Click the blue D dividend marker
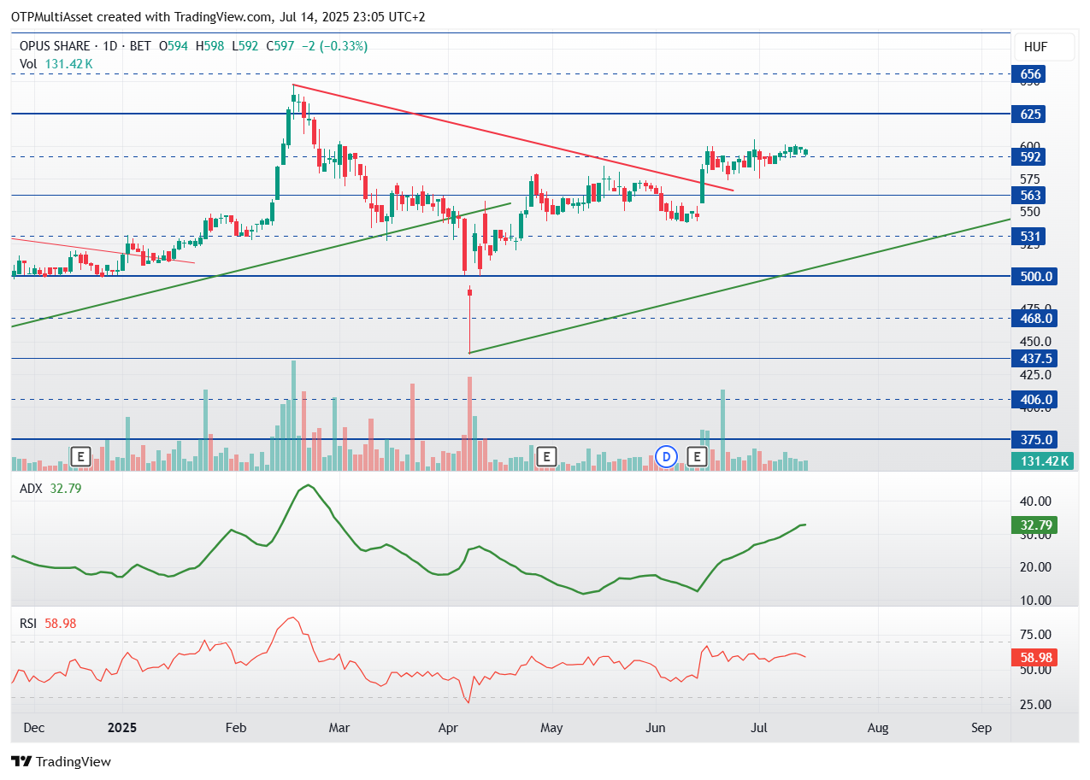The height and width of the screenshot is (780, 1090). click(x=667, y=456)
